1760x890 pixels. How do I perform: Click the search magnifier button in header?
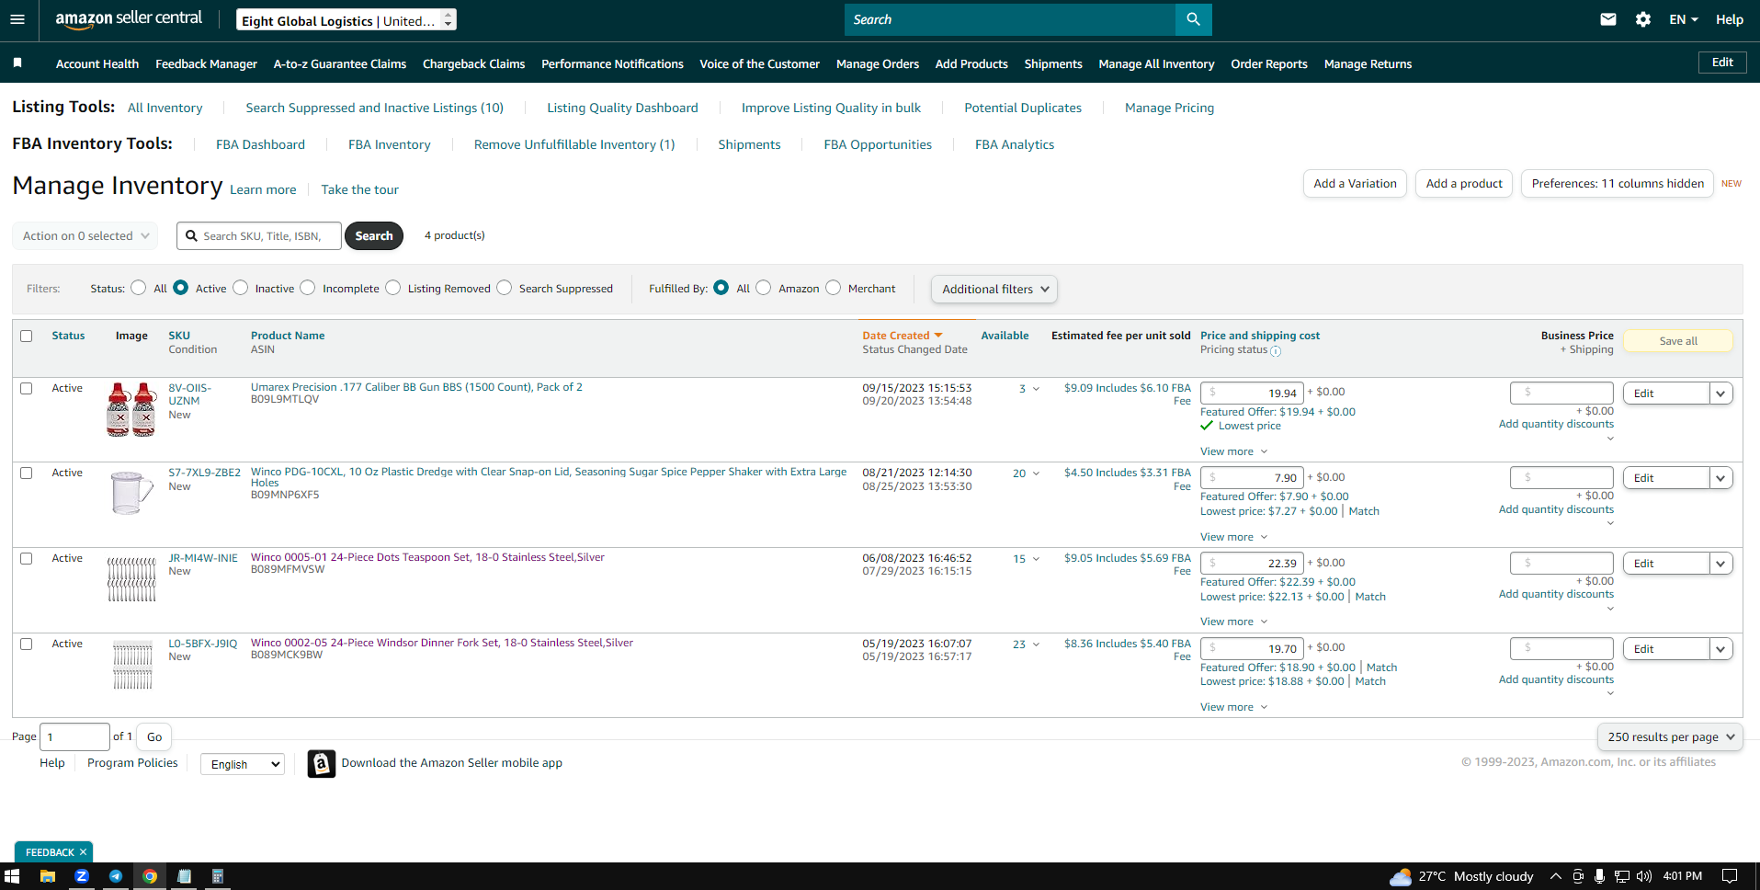1193,19
